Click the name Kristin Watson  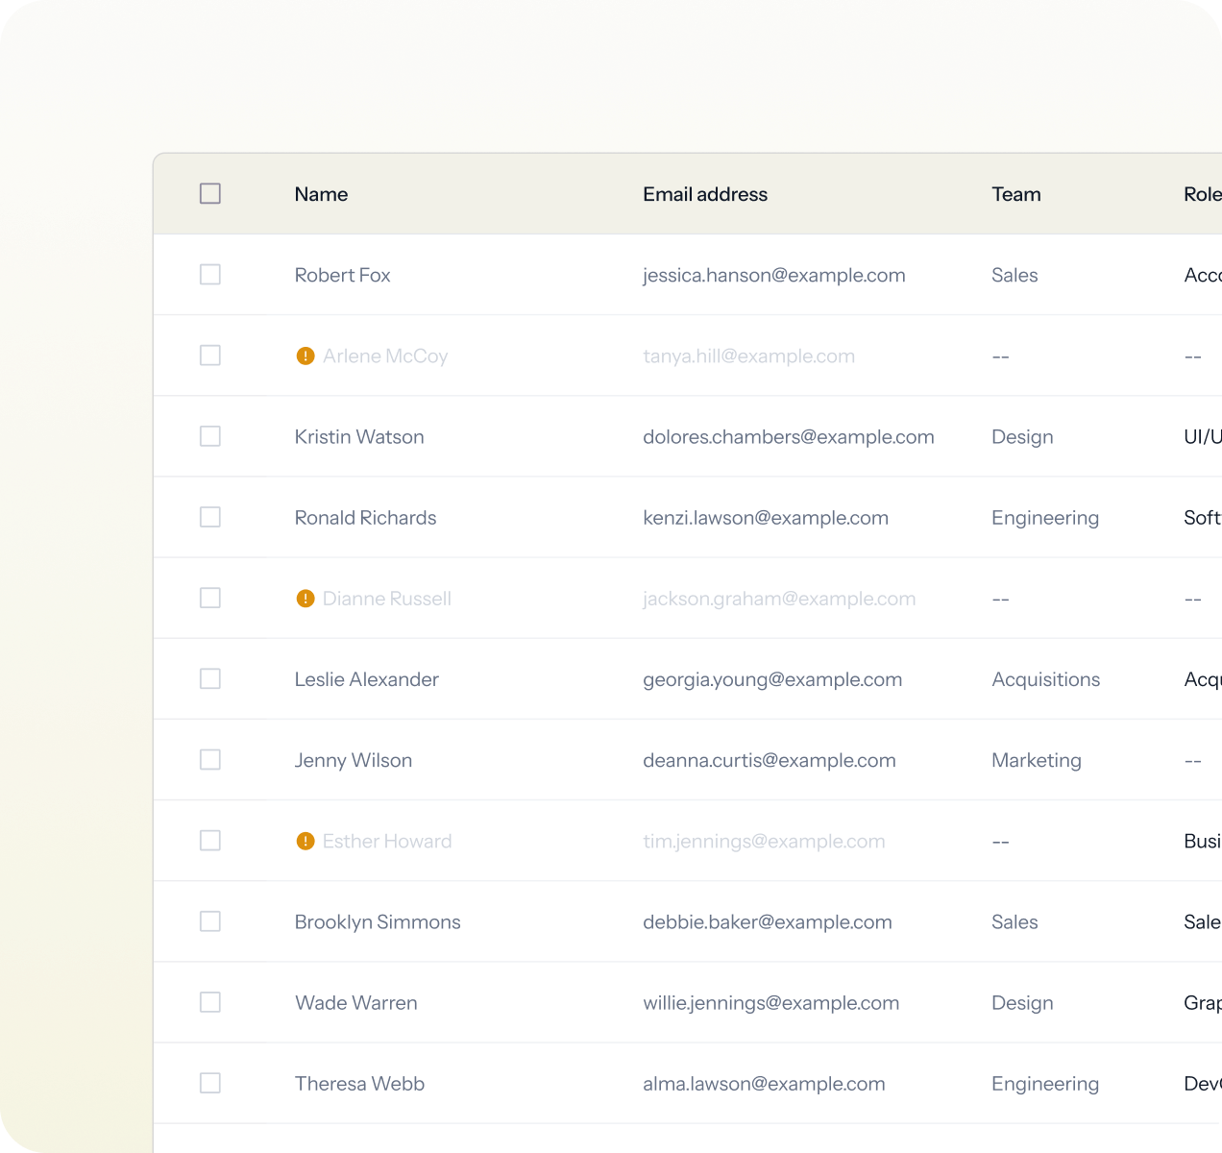click(359, 437)
